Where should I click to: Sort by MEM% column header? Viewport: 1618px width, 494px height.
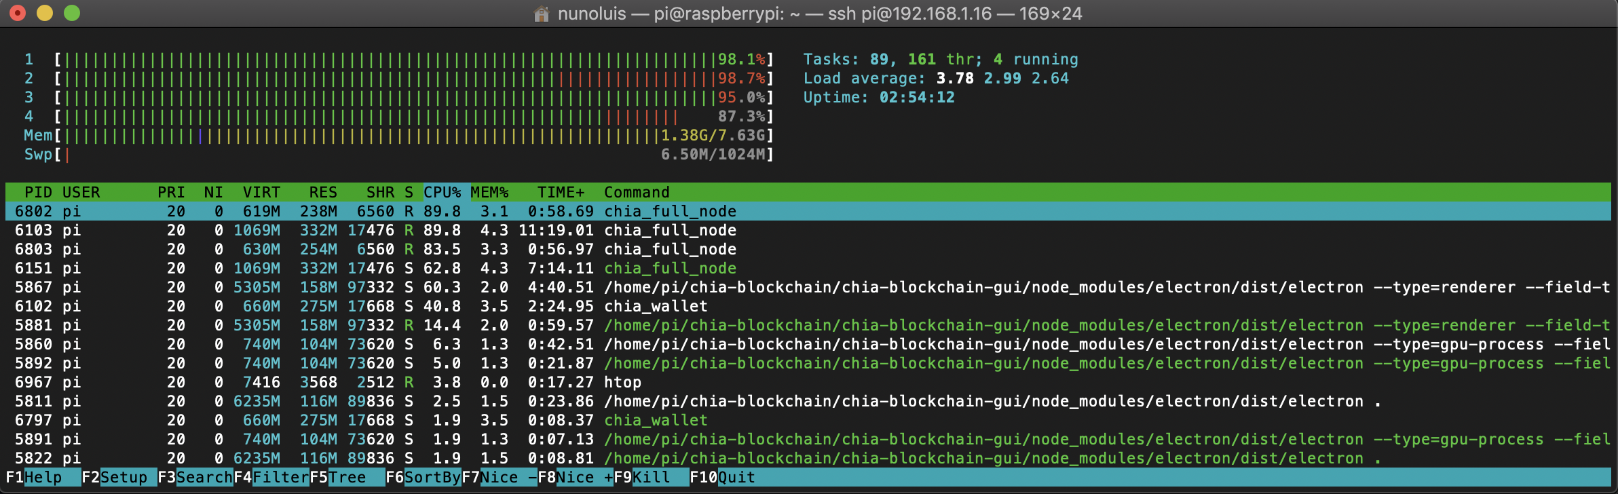489,192
